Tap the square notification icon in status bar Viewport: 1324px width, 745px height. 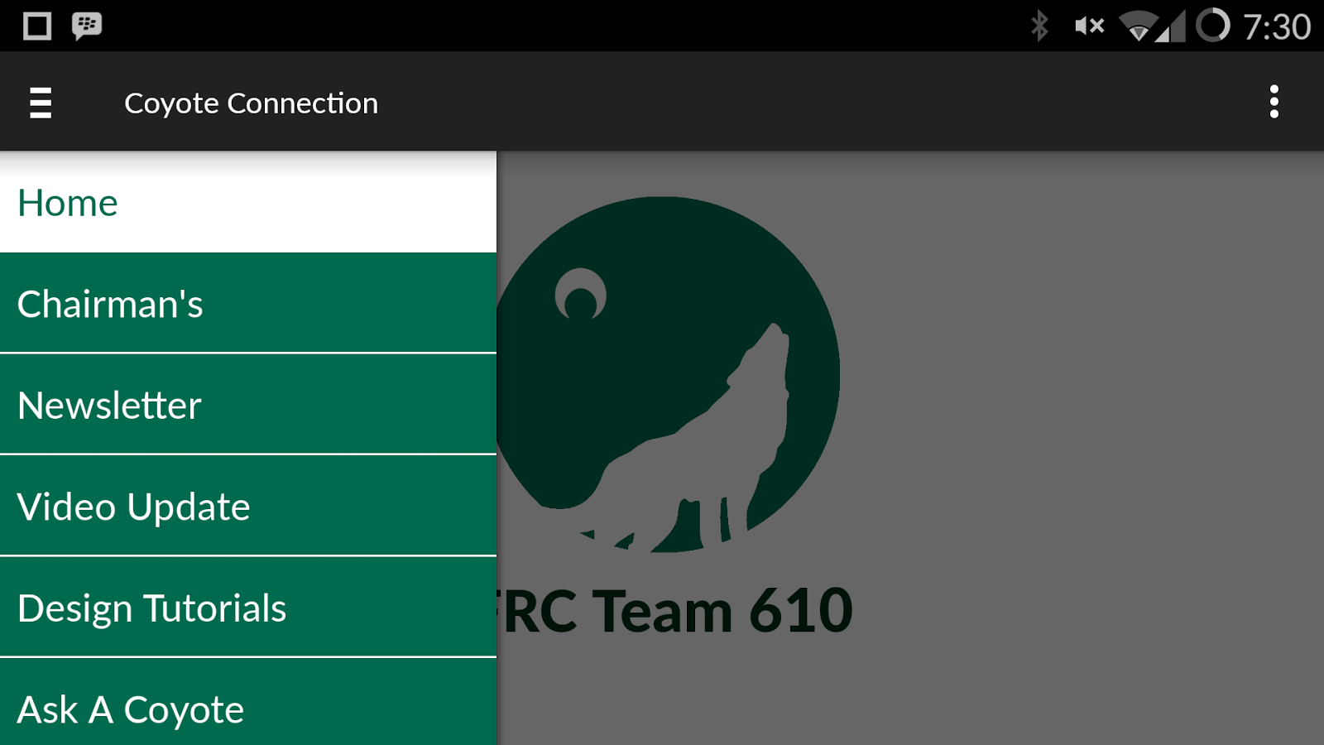[37, 26]
